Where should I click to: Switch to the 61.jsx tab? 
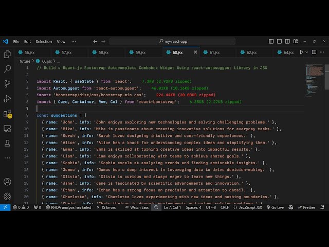pyautogui.click(x=214, y=52)
